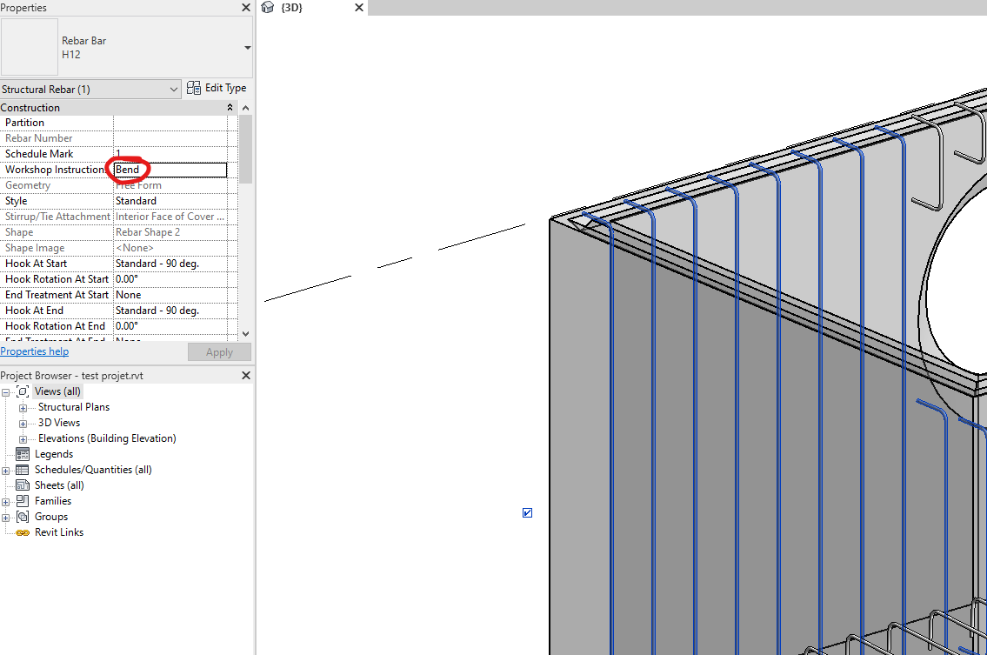Click the Workshop Instructions Bend field
This screenshot has height=655, width=987.
coord(170,170)
